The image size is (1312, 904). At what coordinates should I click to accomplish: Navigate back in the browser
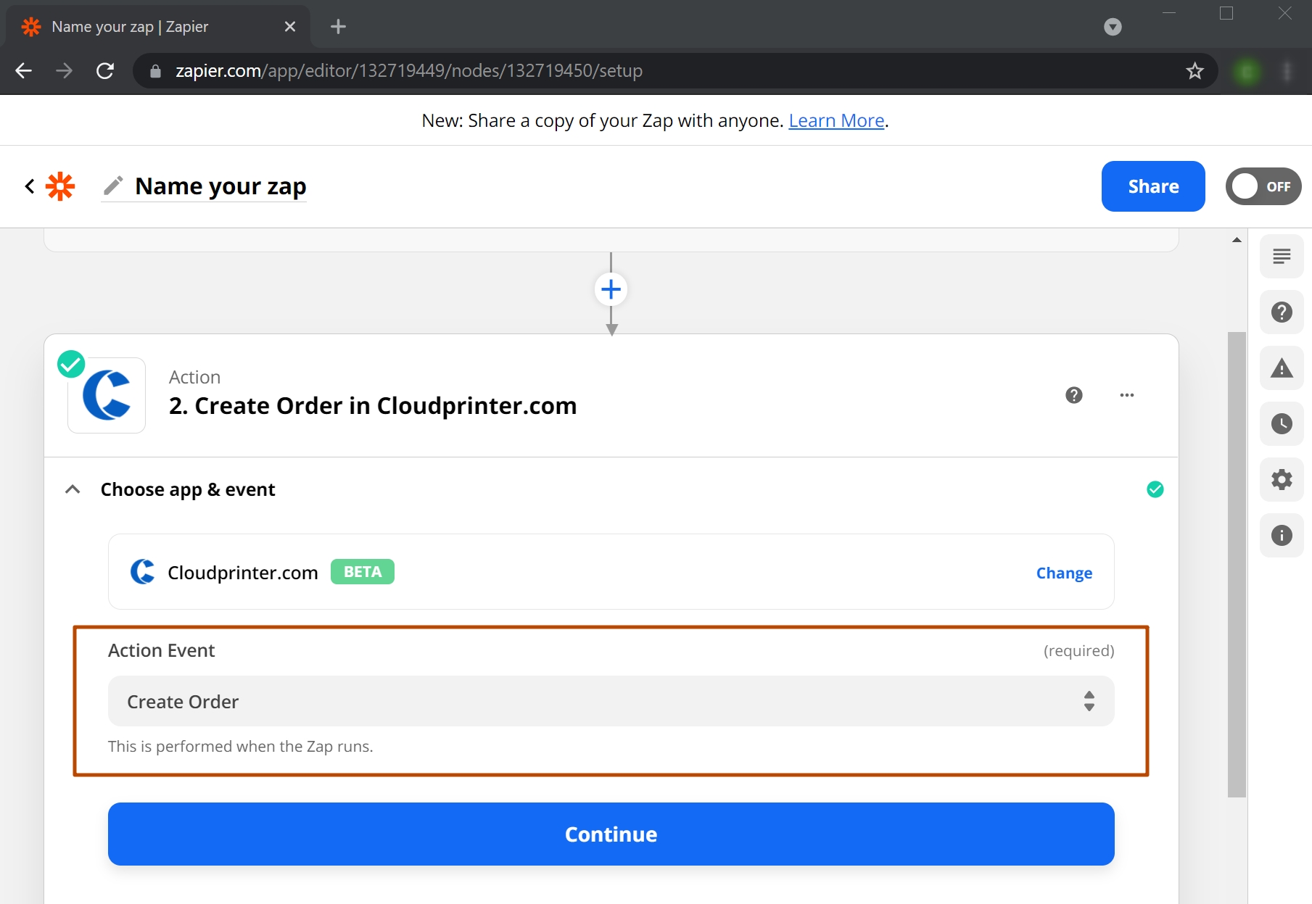24,70
